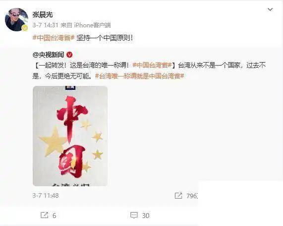283x226 pixels.
Task: Click the repost icon with count 6
Action: [x=44, y=216]
